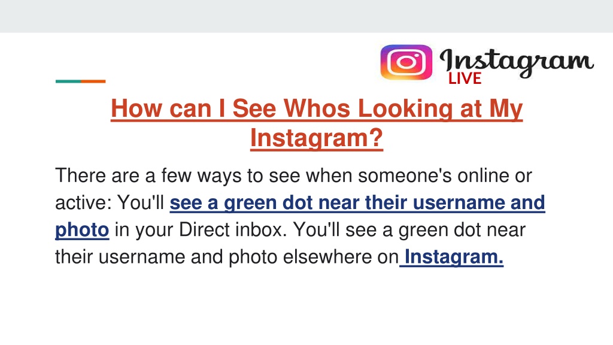Click the Instagram camera logo icon
The height and width of the screenshot is (345, 613).
click(x=406, y=62)
